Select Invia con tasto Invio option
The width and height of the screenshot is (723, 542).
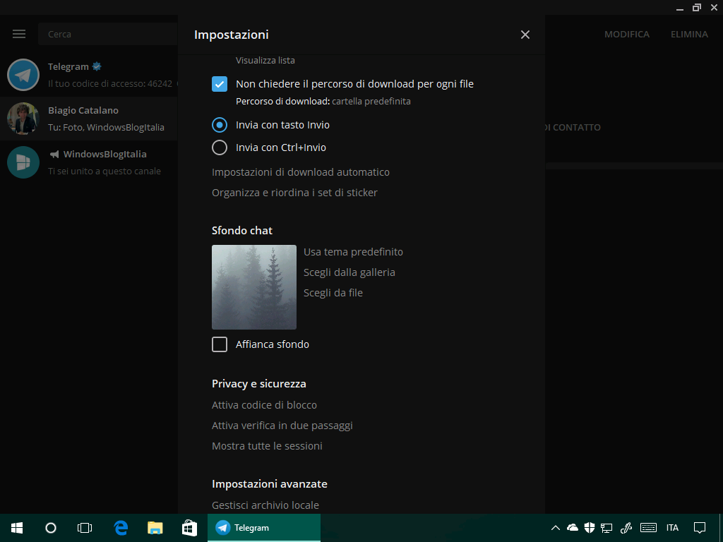pos(220,125)
